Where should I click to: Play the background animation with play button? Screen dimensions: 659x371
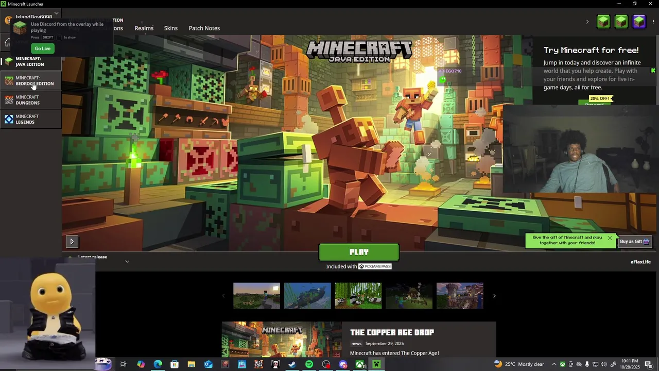tap(72, 241)
